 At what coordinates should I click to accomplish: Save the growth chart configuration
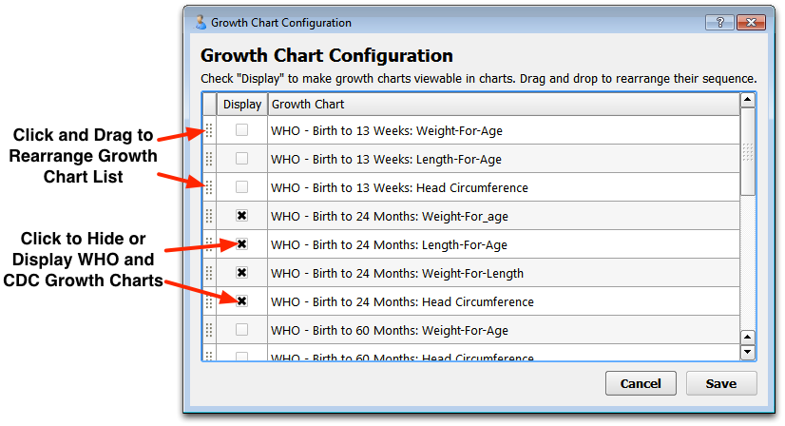click(721, 383)
